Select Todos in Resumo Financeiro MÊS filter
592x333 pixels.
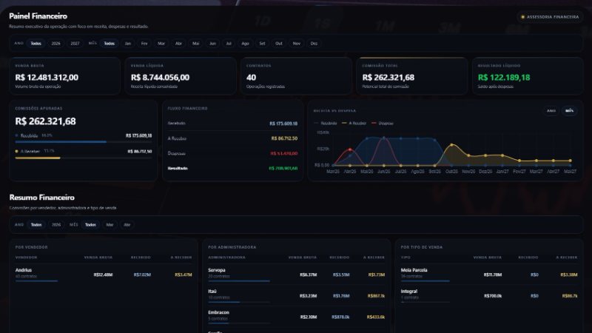(90, 225)
